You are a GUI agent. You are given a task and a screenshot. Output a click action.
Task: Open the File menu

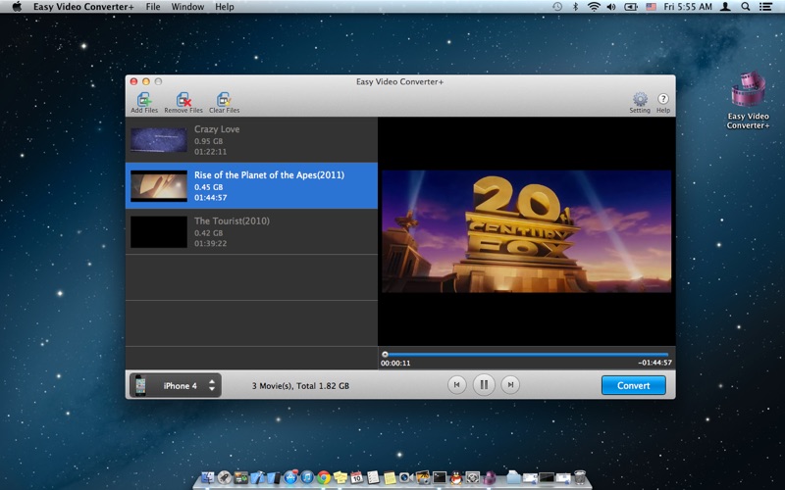[x=153, y=7]
